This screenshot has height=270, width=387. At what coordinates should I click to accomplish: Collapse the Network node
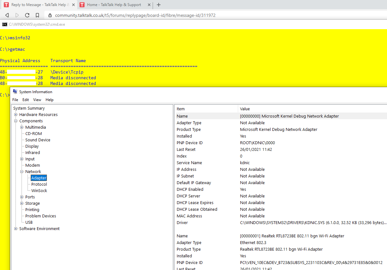(x=22, y=172)
